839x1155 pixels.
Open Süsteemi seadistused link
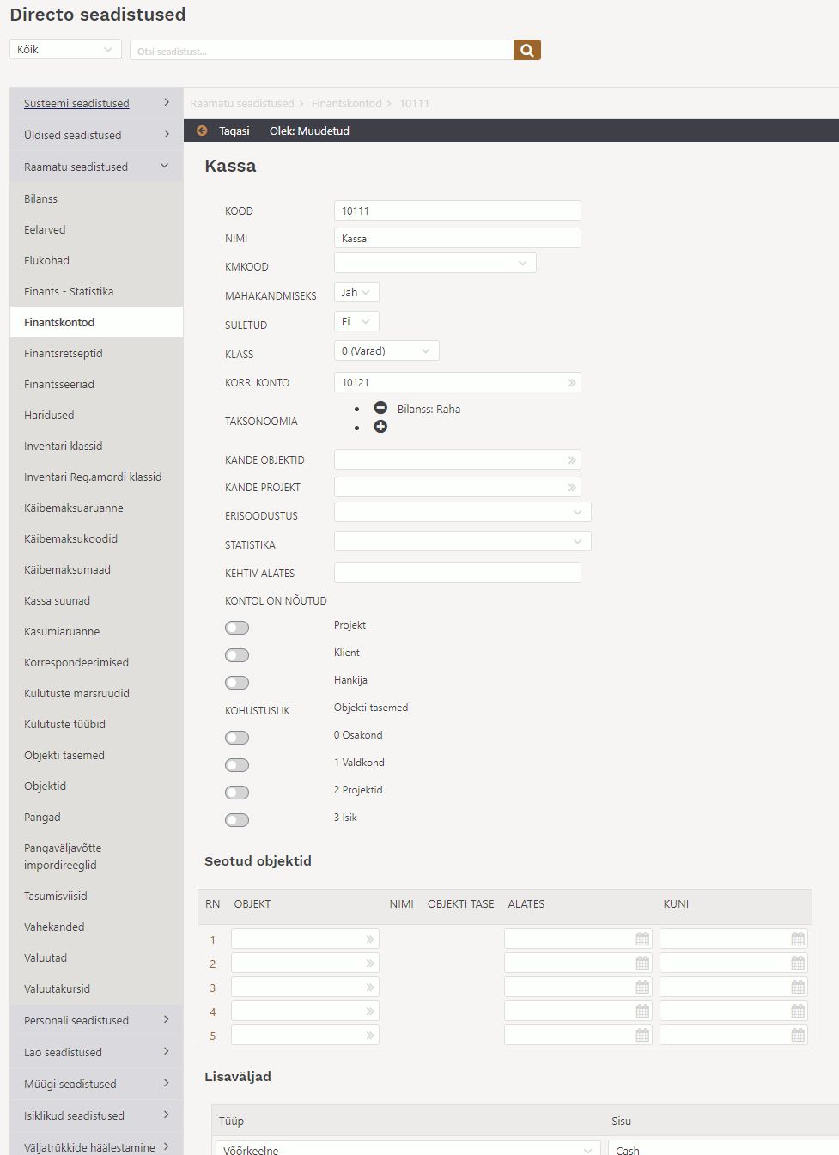(x=76, y=103)
